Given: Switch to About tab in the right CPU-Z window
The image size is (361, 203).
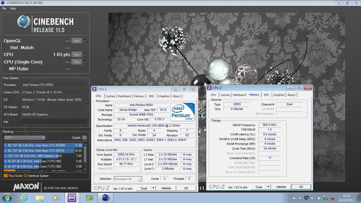Looking at the screenshot, I should coord(291,95).
